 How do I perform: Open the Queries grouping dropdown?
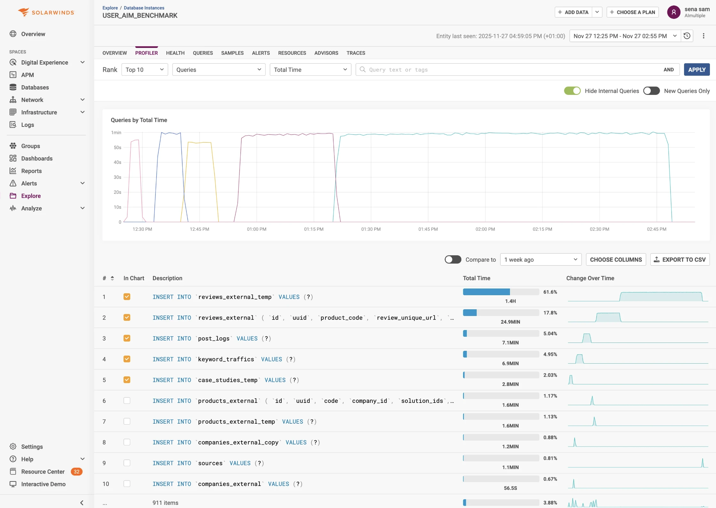(219, 69)
